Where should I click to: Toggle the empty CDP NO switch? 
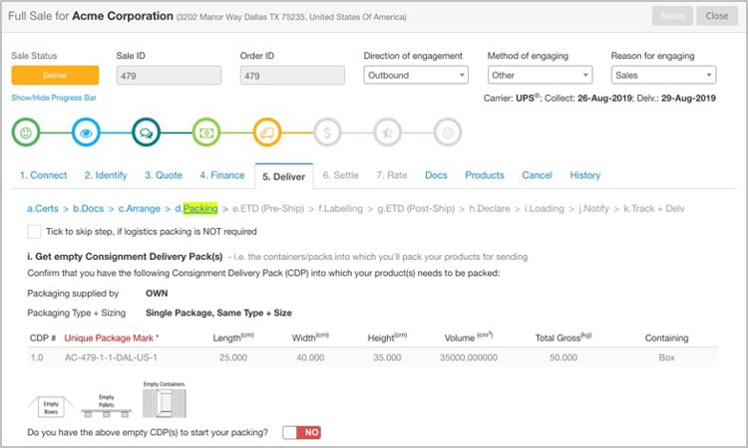[x=301, y=432]
